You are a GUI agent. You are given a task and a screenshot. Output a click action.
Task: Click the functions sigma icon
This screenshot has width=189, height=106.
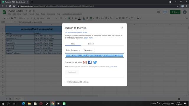pyautogui.click(x=132, y=18)
